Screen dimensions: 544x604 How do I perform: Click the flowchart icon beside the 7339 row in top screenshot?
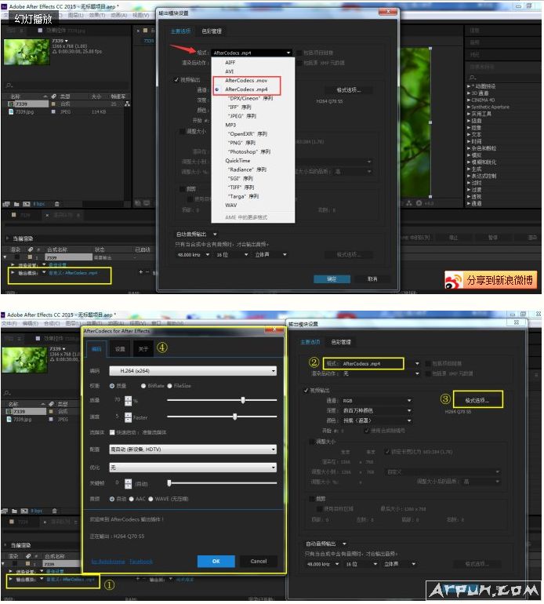tap(127, 104)
